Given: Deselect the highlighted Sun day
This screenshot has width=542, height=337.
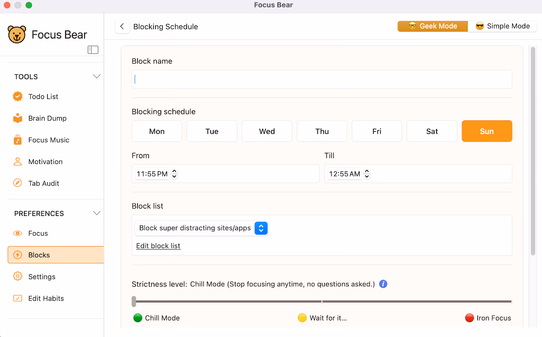Looking at the screenshot, I should coord(487,131).
